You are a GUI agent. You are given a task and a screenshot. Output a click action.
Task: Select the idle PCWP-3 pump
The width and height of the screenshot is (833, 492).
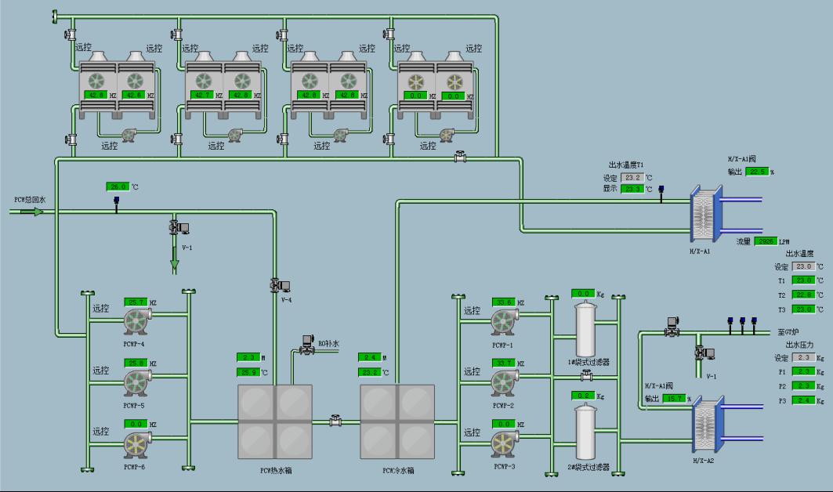tap(503, 444)
